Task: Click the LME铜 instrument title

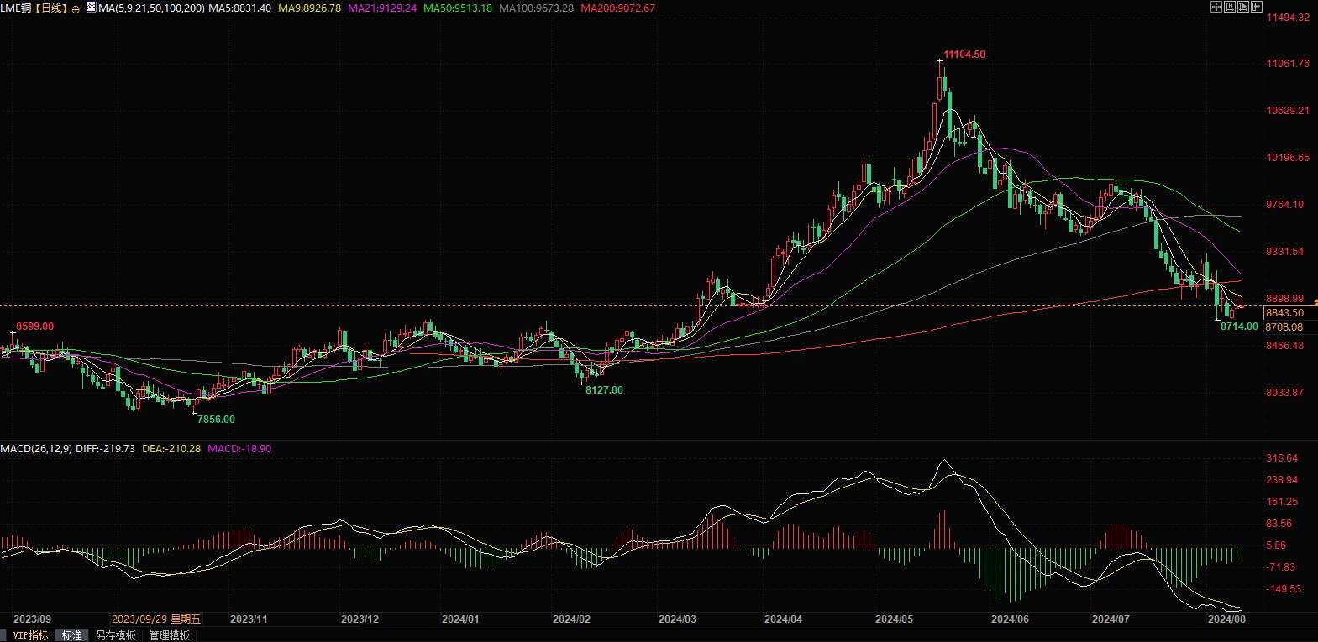Action: click(16, 8)
